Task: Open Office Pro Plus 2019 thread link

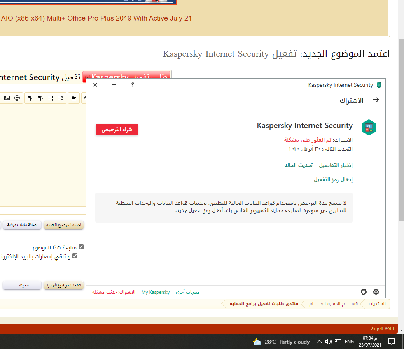Action: (x=96, y=18)
